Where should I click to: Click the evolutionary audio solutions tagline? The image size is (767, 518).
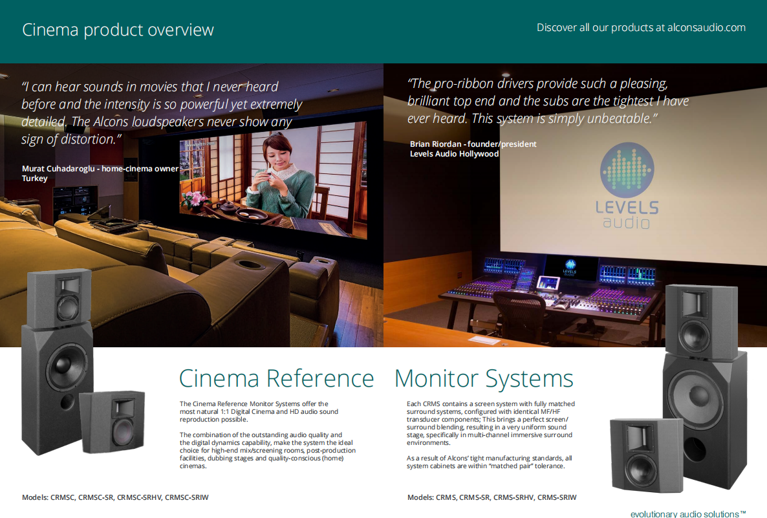point(688,513)
